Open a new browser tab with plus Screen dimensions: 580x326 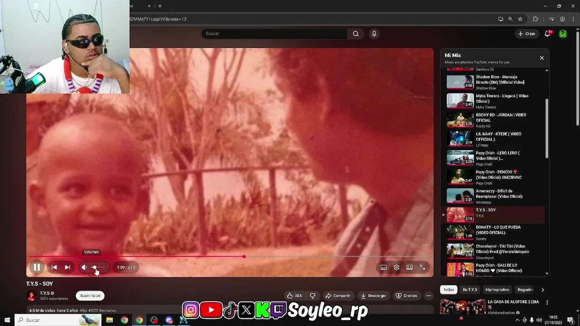pos(160,6)
